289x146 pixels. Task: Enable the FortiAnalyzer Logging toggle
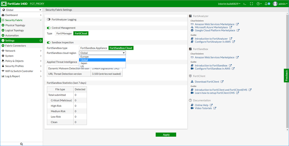(x=49, y=19)
